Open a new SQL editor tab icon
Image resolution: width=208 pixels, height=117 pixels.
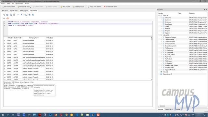[4, 15]
